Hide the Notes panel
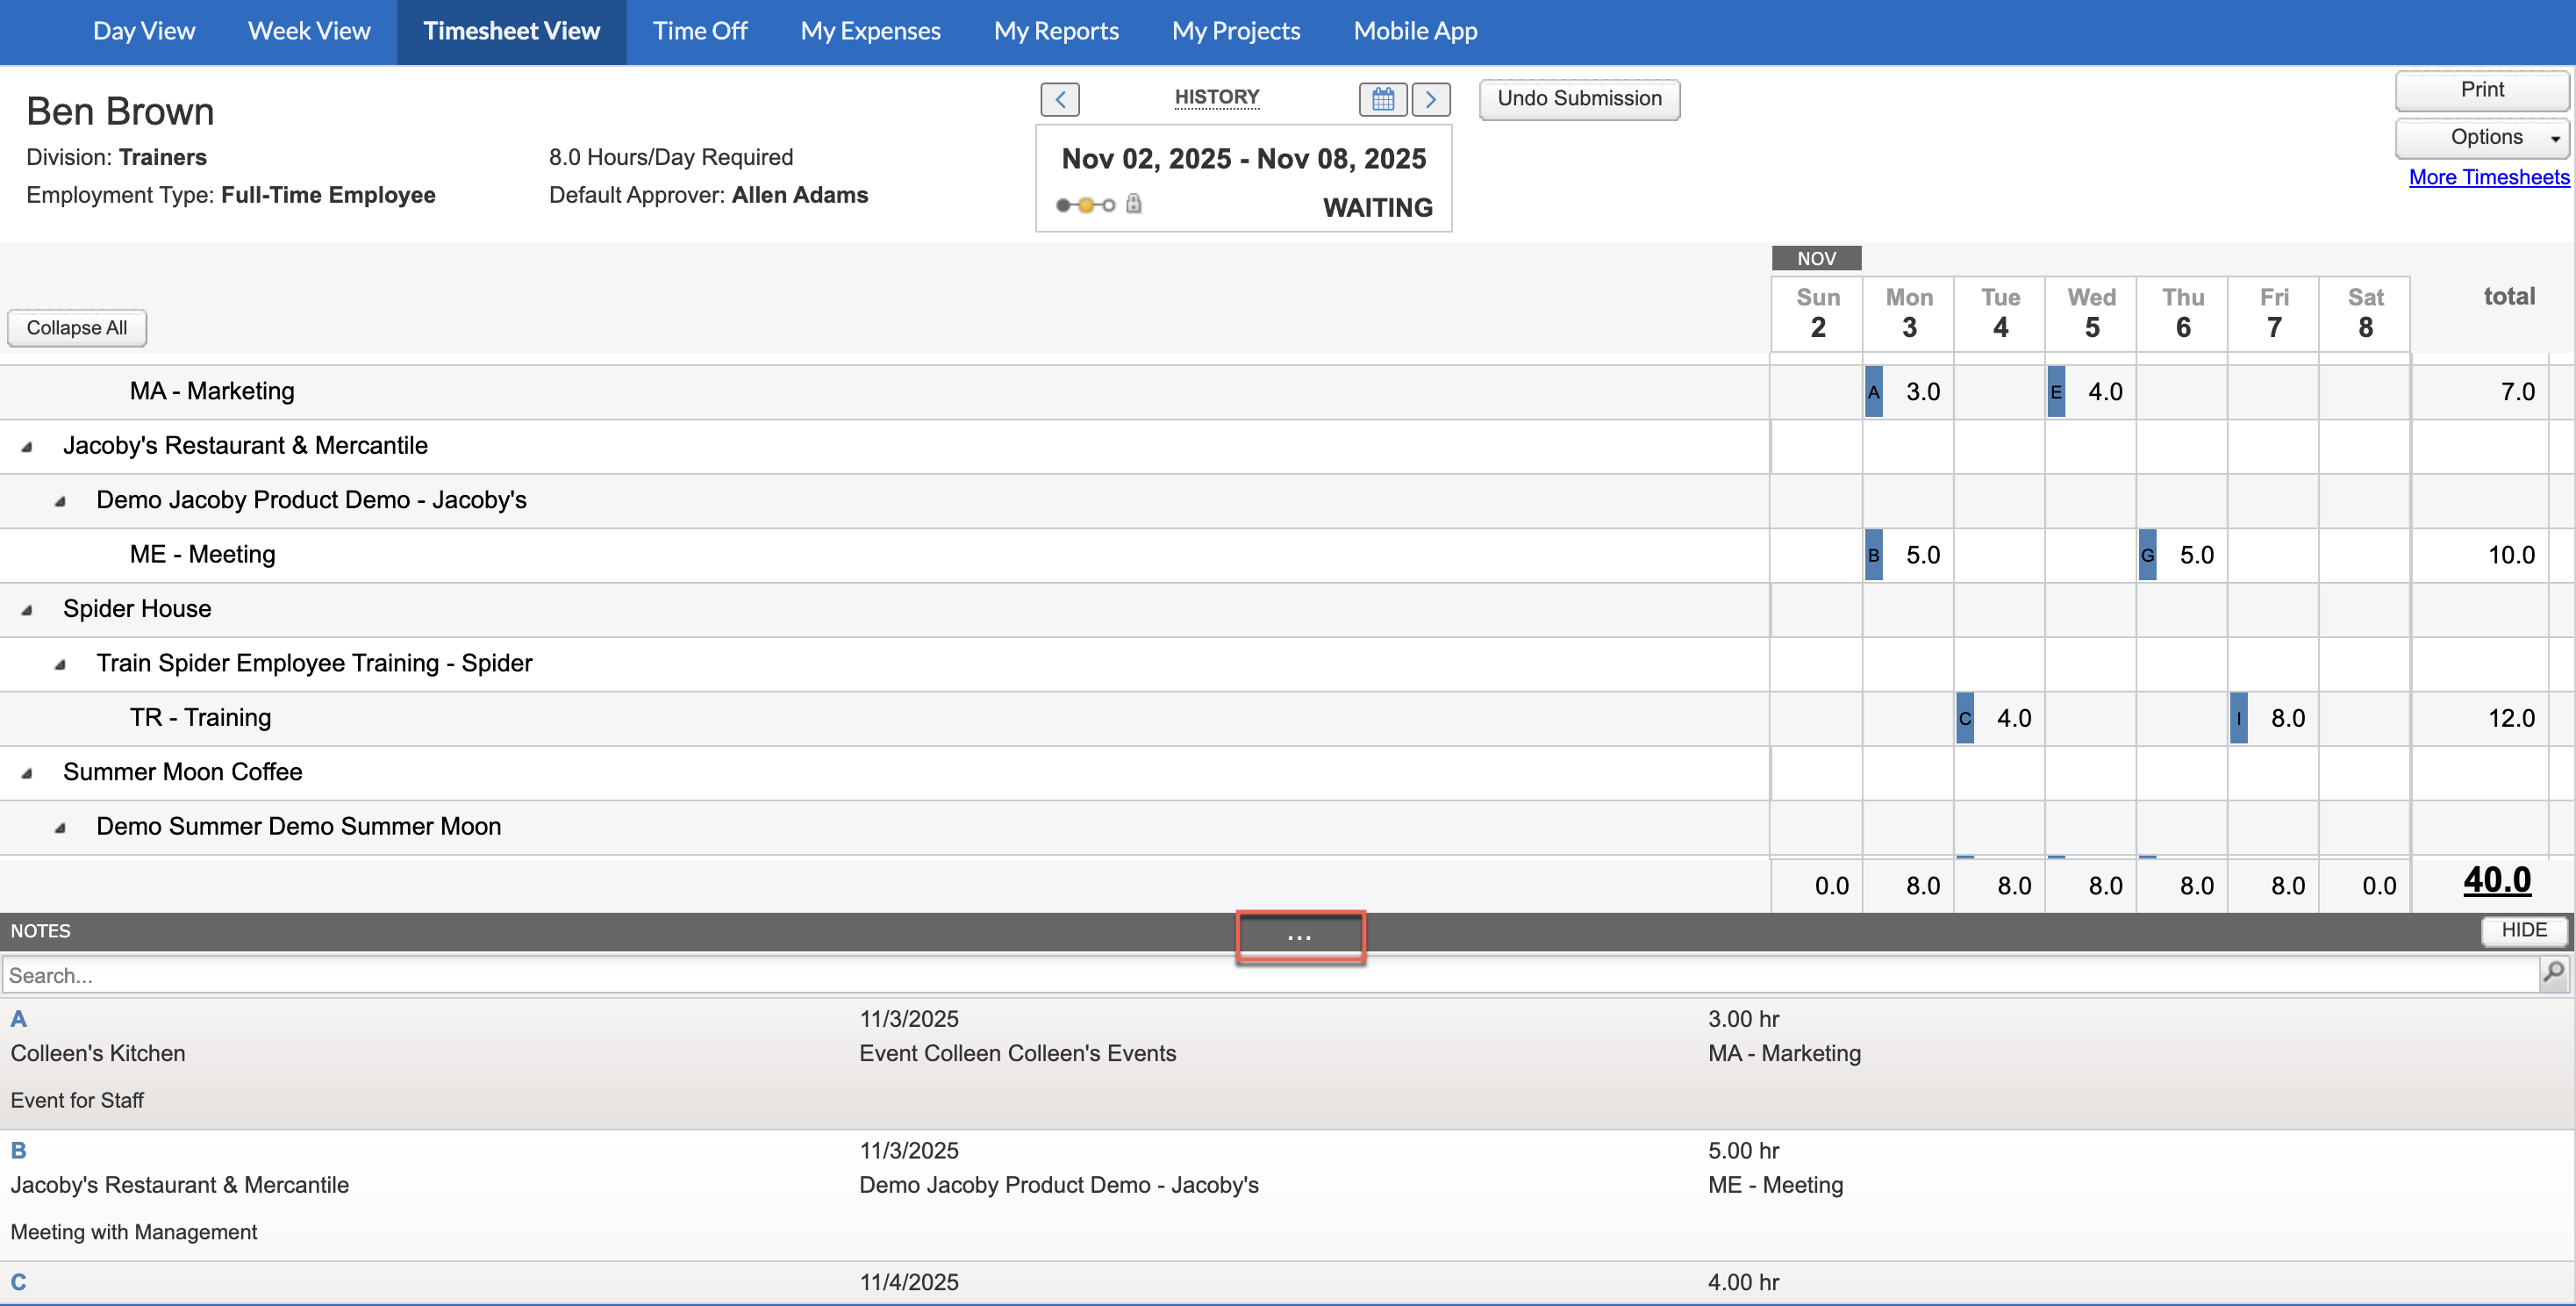2576x1306 pixels. click(x=2524, y=930)
